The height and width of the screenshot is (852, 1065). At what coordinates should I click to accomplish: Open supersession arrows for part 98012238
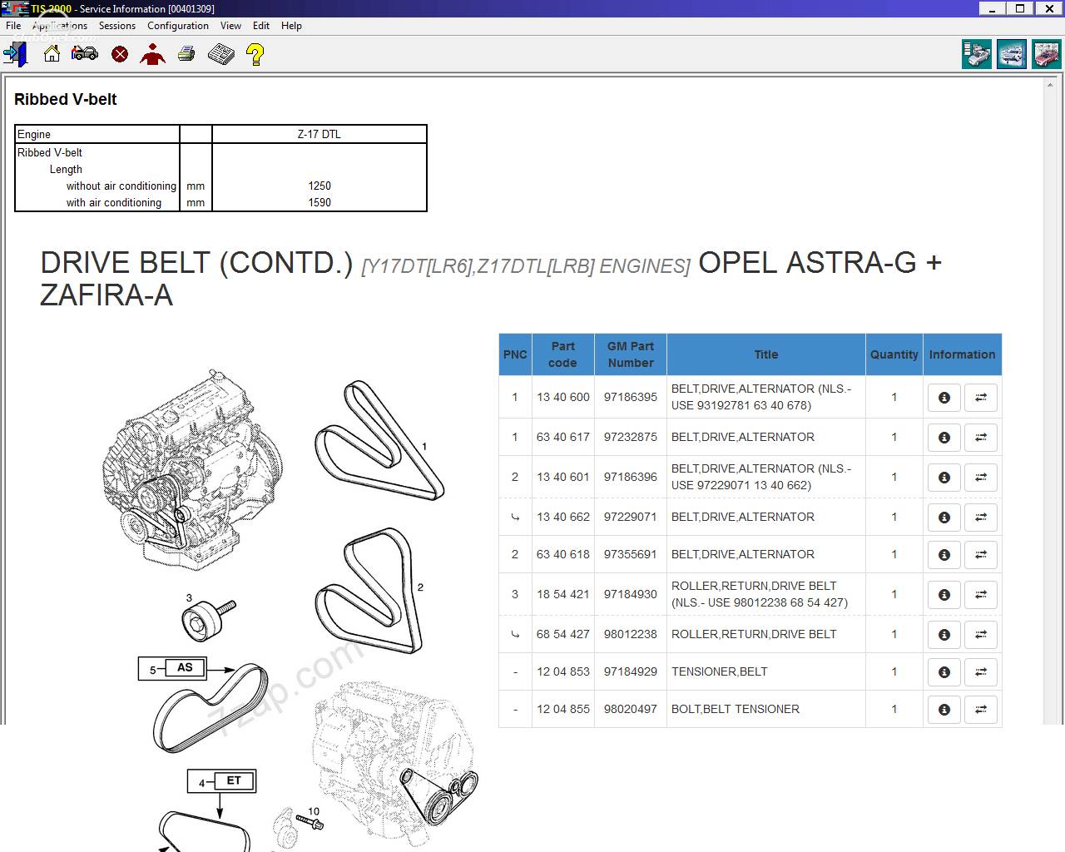click(981, 635)
